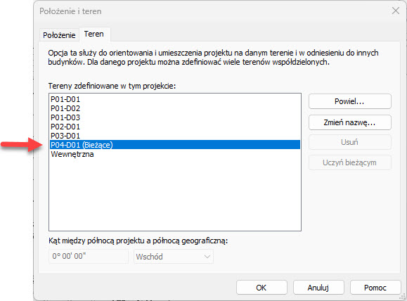This screenshot has width=407, height=301.
Task: Click the Uczyń bieżącym button
Action: click(x=349, y=162)
